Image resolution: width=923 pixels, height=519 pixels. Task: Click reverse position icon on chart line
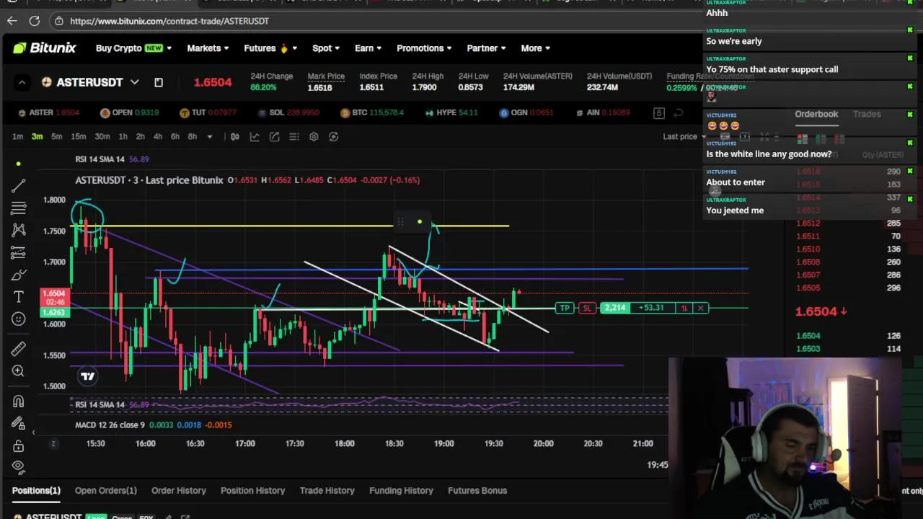[x=684, y=309]
